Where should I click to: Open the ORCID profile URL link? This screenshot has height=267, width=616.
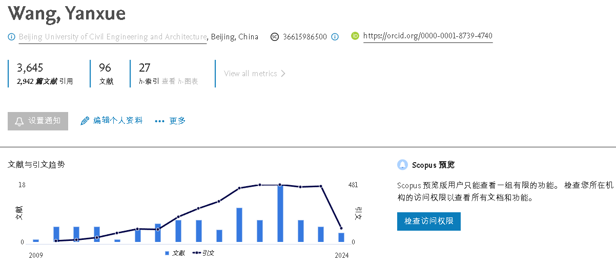(427, 36)
